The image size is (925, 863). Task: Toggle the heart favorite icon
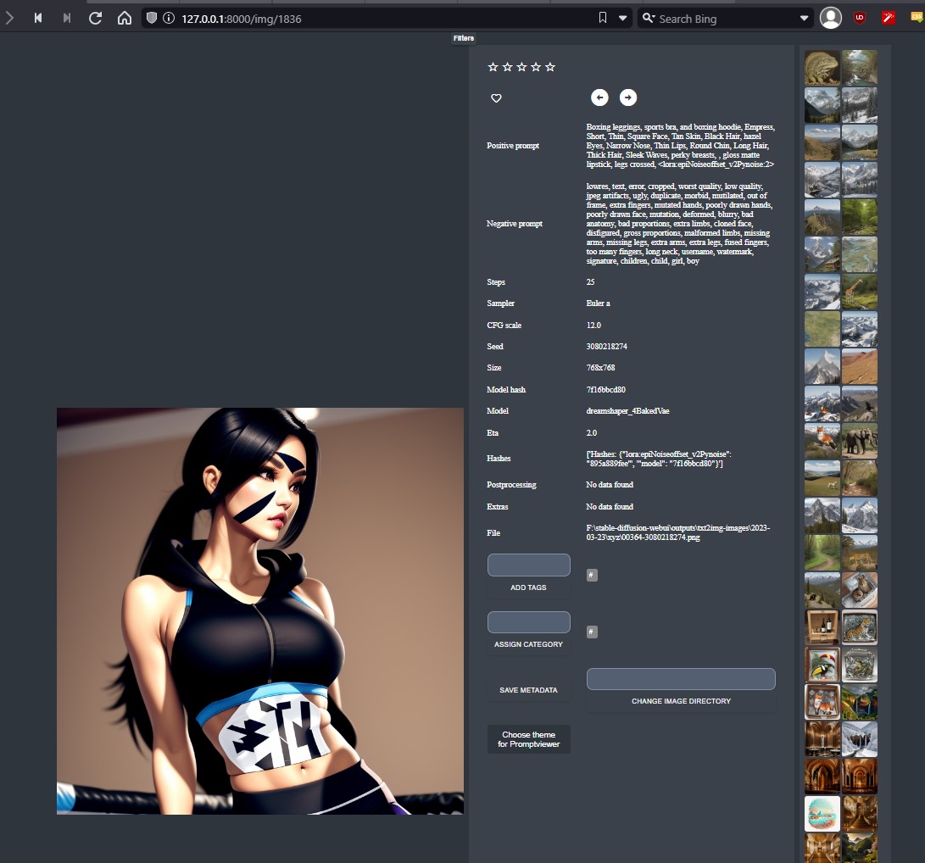point(496,98)
